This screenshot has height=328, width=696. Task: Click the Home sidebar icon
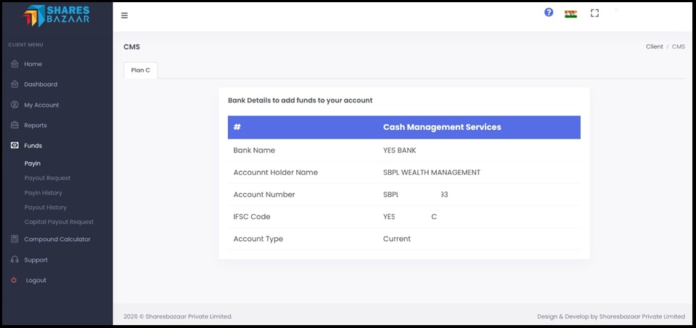(x=15, y=63)
